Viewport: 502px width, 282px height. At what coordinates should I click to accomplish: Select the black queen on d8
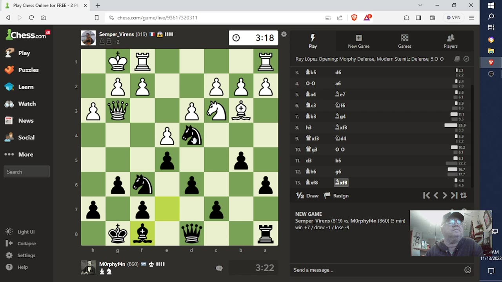tap(191, 234)
